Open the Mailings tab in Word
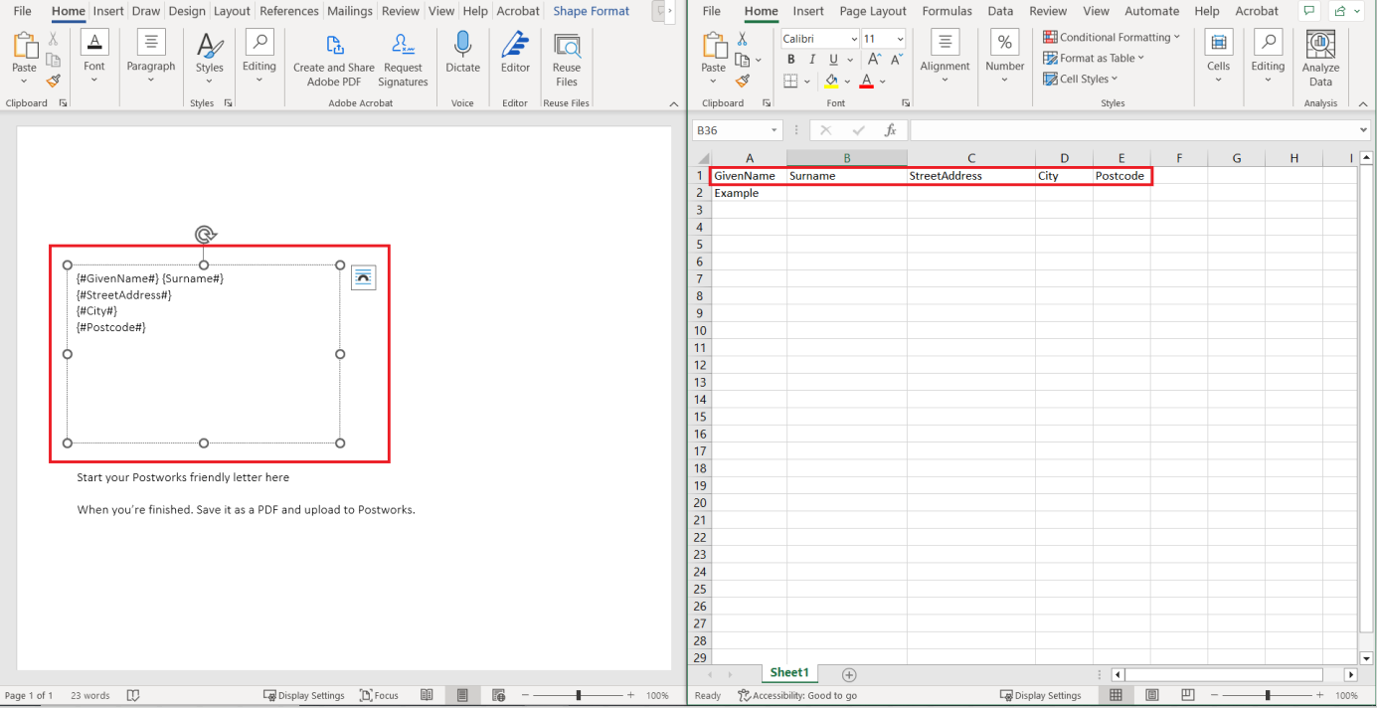This screenshot has width=1377, height=708. (x=349, y=11)
